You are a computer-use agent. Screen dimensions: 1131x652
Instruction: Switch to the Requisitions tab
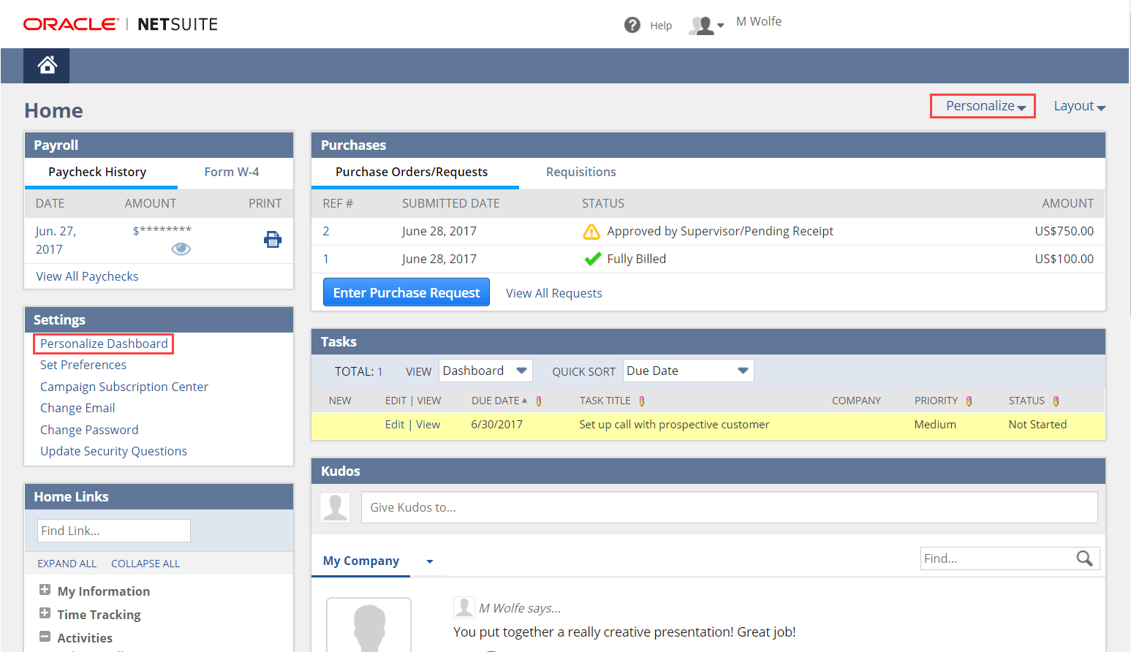[x=580, y=172]
